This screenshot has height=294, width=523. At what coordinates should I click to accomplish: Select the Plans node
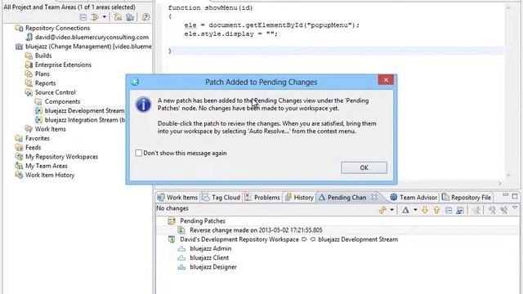(42, 74)
